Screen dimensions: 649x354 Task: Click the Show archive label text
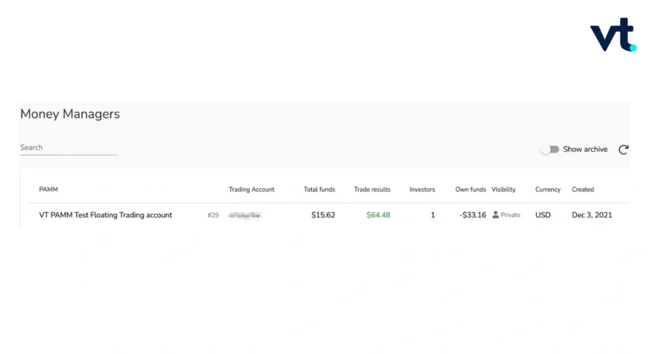tap(585, 149)
